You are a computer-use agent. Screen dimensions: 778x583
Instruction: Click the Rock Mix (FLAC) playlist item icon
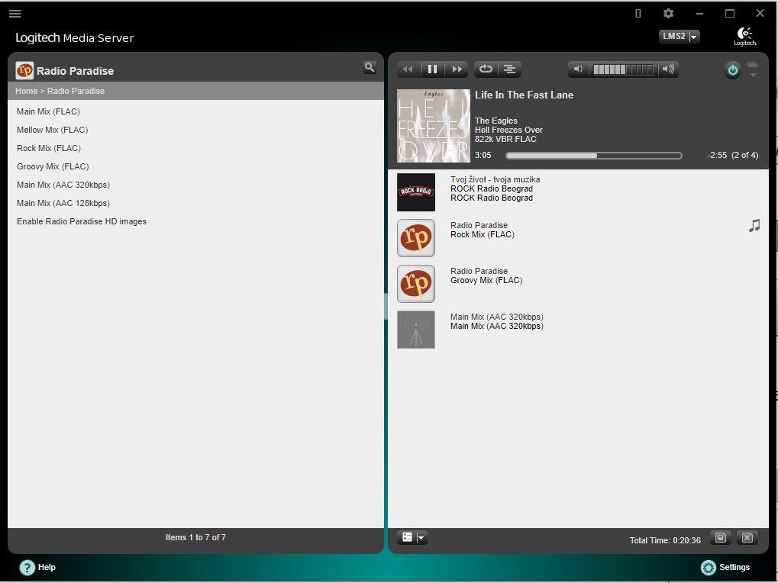click(416, 238)
